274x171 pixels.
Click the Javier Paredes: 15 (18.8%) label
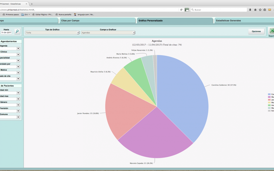[x=88, y=113]
